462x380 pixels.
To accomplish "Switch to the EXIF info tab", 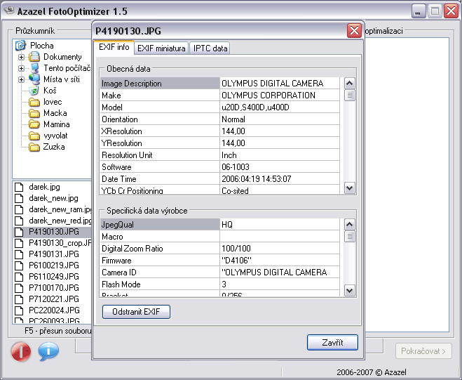I will coord(114,47).
